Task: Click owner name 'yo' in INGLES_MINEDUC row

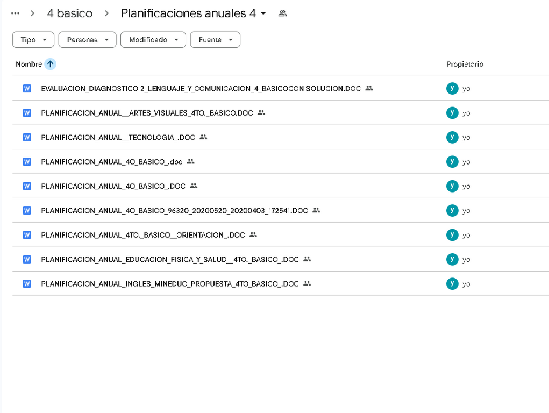Action: [466, 284]
